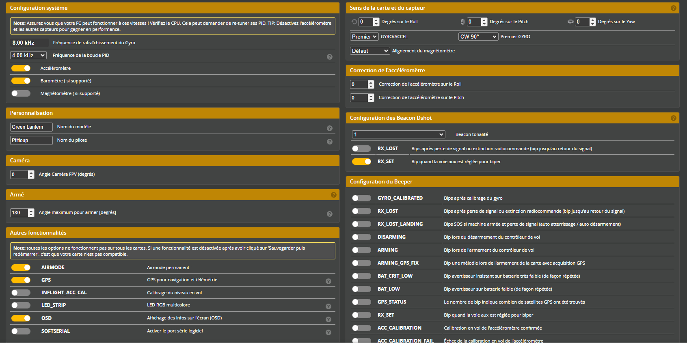Viewport: 687px width, 343px height.
Task: Expand the Beacon tonalité dropdown
Action: (398, 134)
